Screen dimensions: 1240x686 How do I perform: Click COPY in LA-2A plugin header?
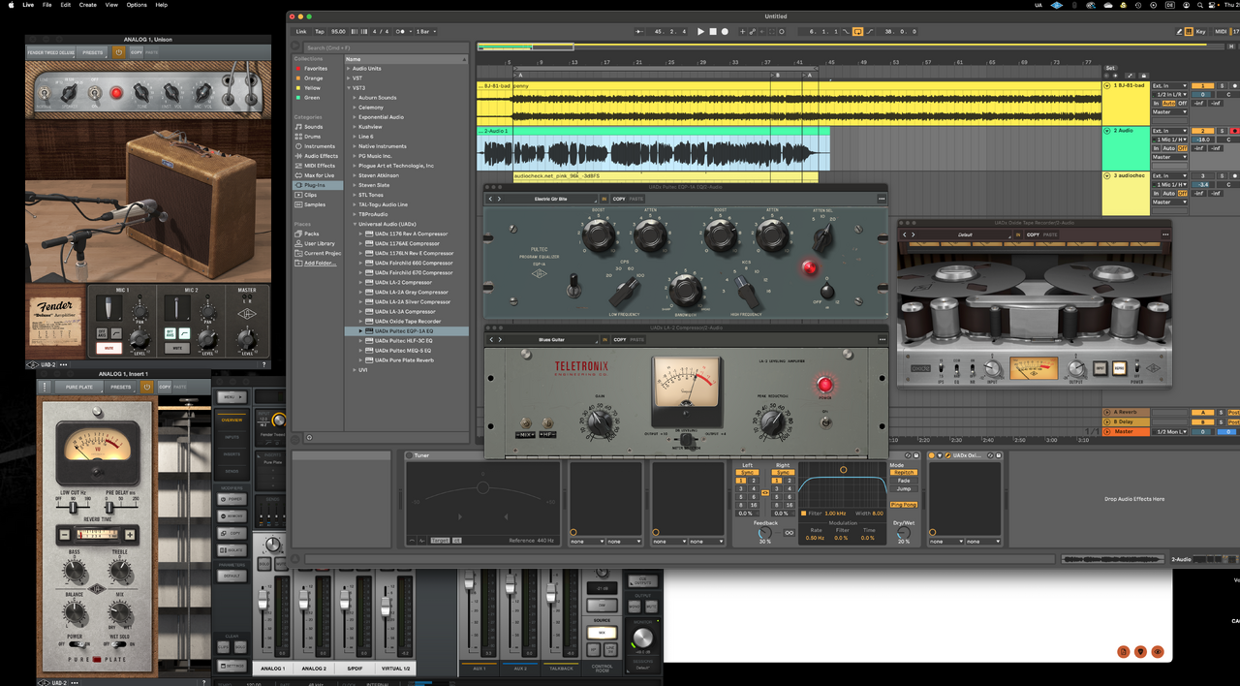point(619,339)
